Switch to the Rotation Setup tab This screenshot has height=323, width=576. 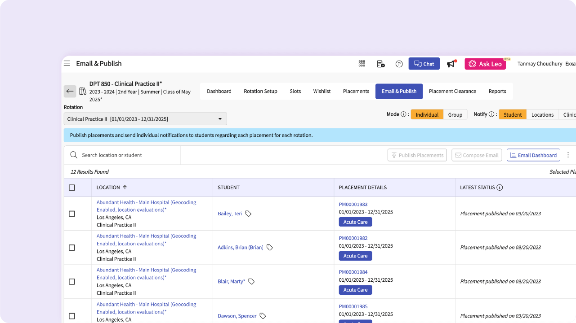point(260,91)
